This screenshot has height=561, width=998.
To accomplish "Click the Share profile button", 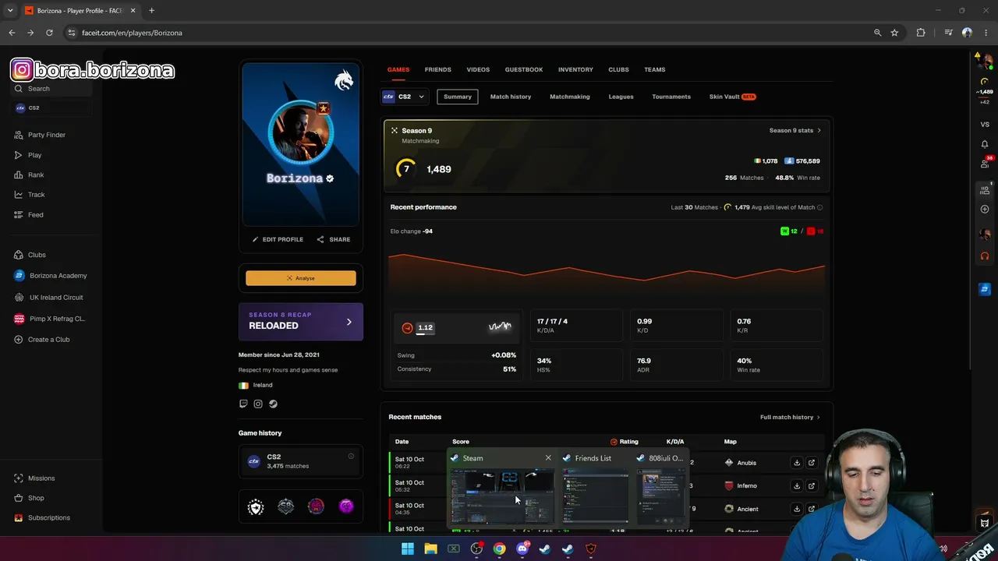I will [x=333, y=239].
